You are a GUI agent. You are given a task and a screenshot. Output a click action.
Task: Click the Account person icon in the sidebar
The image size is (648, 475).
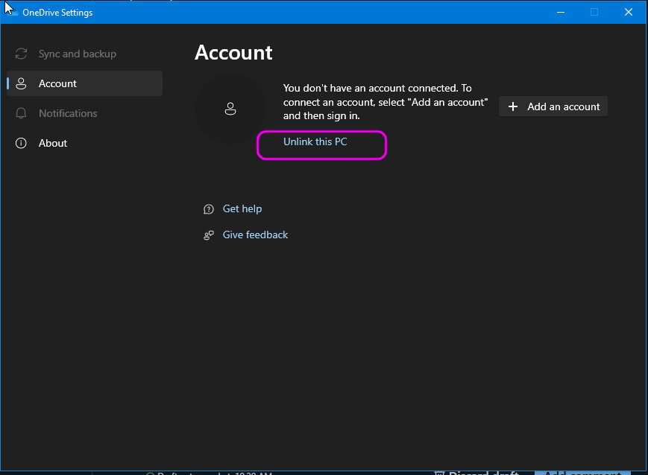tap(21, 83)
